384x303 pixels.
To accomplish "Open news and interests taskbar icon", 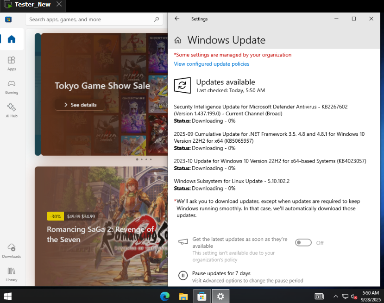I will 319,297.
